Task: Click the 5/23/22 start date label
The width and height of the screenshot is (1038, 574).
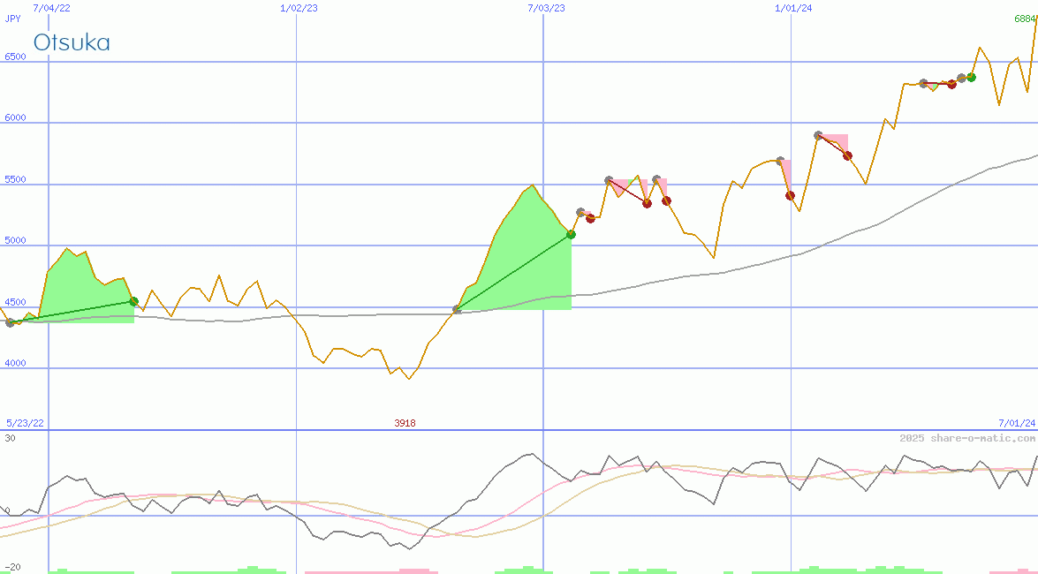Action: click(x=25, y=422)
